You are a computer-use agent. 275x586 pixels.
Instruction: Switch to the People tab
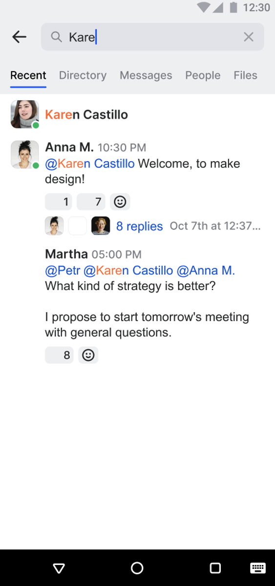(203, 75)
